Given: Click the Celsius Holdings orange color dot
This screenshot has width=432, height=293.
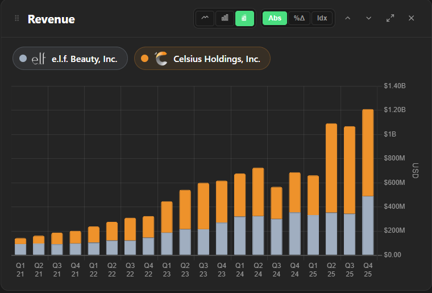Looking at the screenshot, I should 144,59.
